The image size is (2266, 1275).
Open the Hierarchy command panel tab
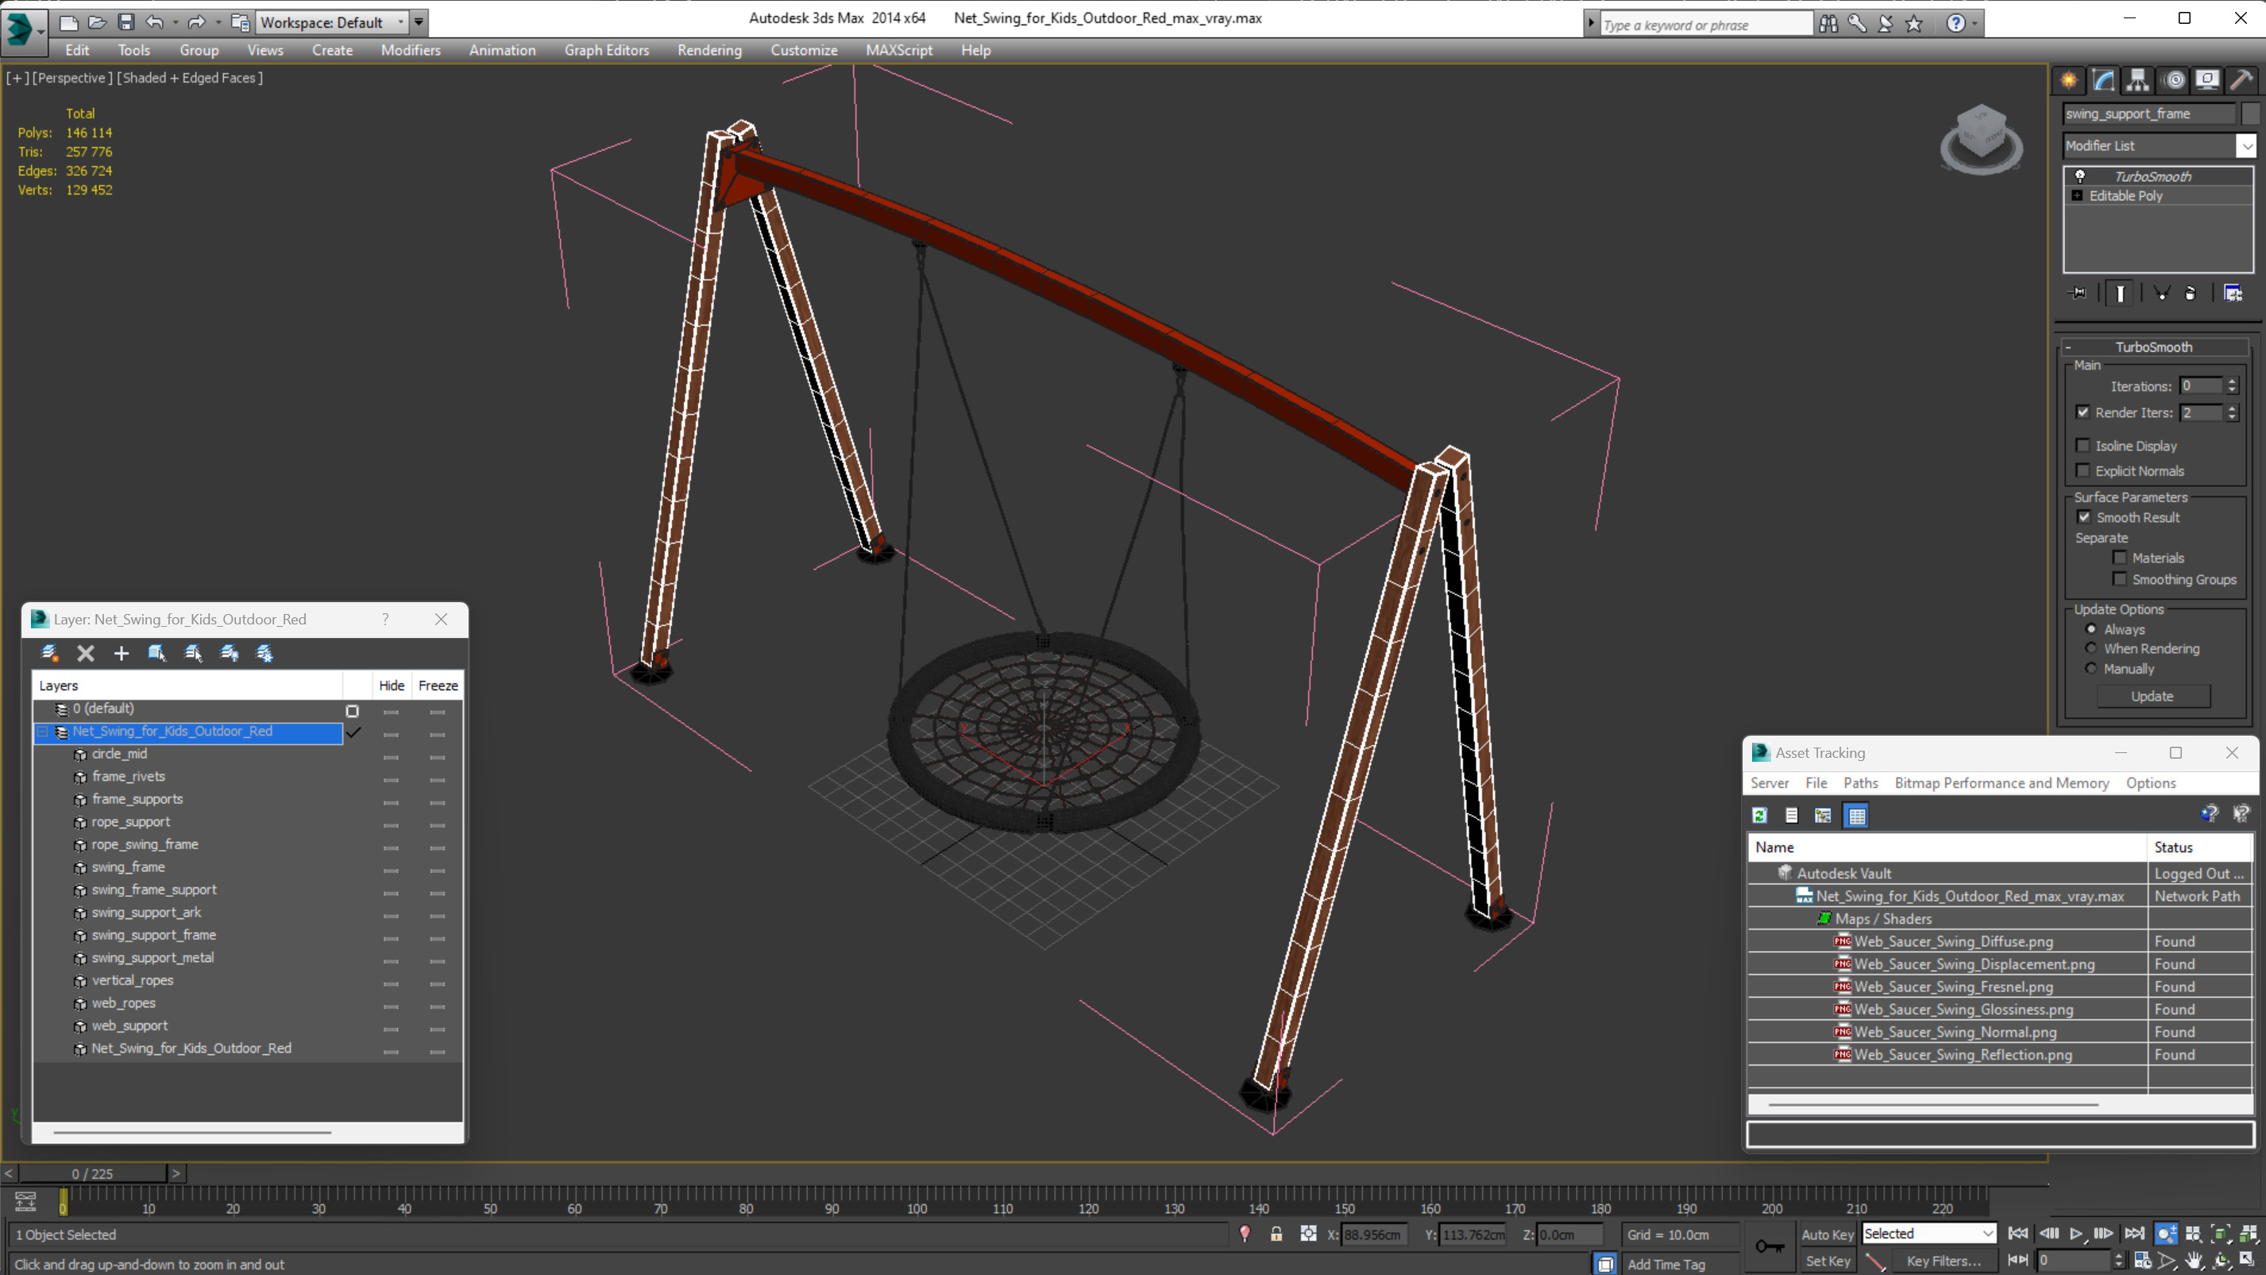click(2137, 80)
